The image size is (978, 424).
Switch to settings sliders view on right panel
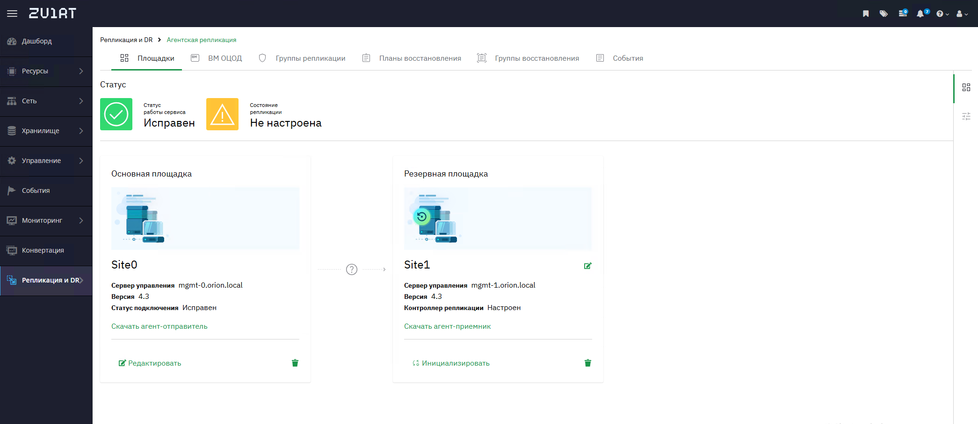coord(966,116)
